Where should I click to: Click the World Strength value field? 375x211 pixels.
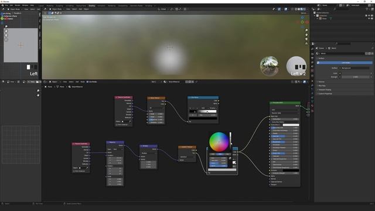(356, 77)
